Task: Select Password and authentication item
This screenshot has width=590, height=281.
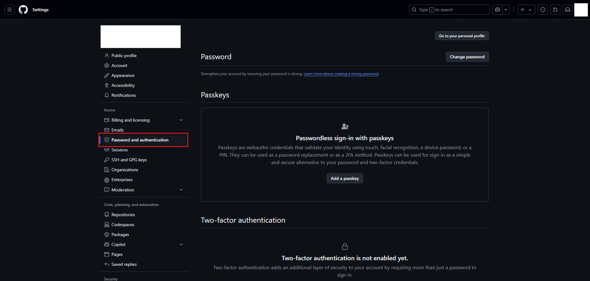Action: [144, 140]
